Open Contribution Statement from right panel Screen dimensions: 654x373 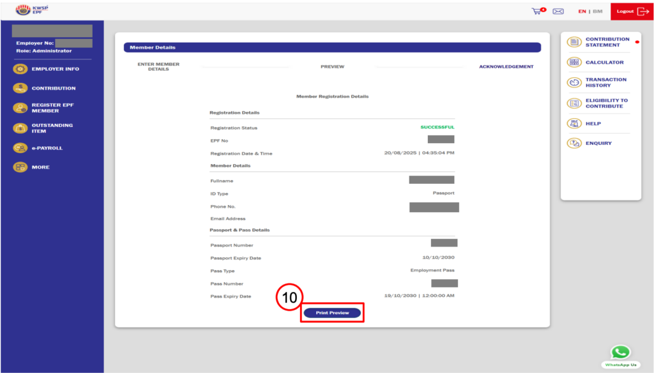(x=607, y=42)
